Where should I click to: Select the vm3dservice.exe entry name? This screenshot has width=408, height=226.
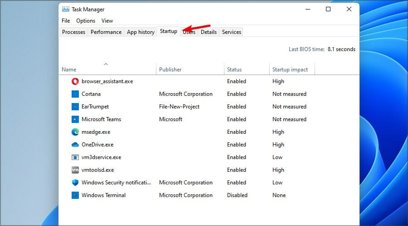pyautogui.click(x=101, y=157)
